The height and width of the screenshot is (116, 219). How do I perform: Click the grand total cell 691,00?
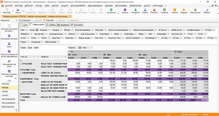coord(203,100)
